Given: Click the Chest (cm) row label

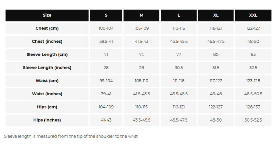Looking at the screenshot, I should pos(47,28).
